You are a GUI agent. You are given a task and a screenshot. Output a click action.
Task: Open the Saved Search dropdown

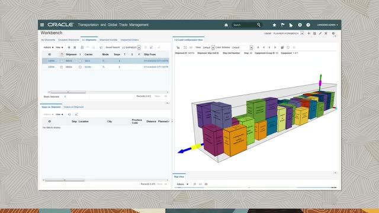click(x=139, y=47)
